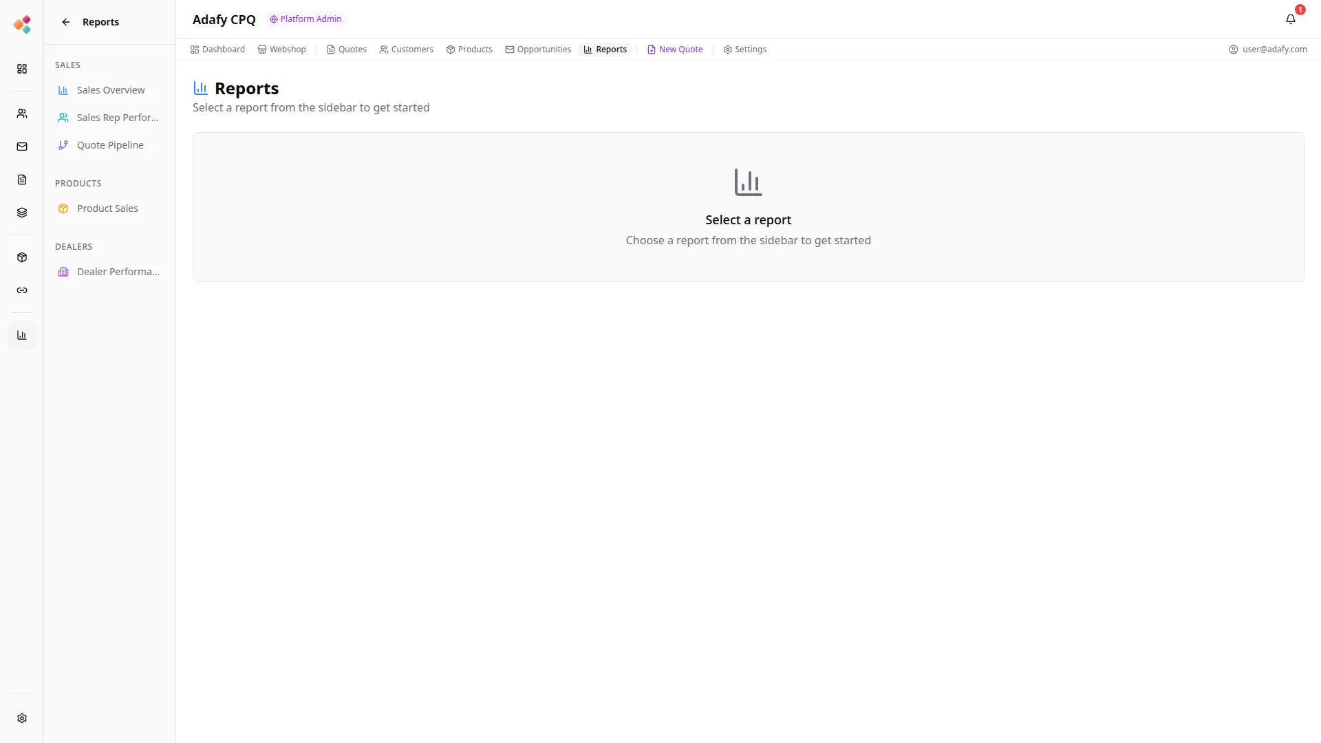This screenshot has height=743, width=1321.
Task: Click the layers stack icon in rail
Action: (x=22, y=213)
